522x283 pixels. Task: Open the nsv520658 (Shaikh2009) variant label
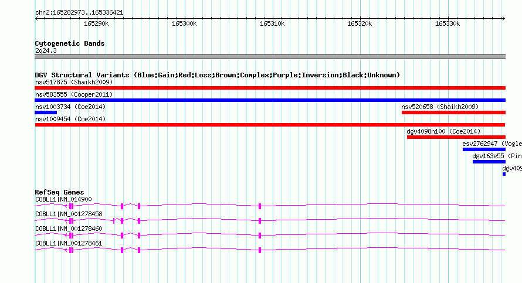[x=440, y=107]
